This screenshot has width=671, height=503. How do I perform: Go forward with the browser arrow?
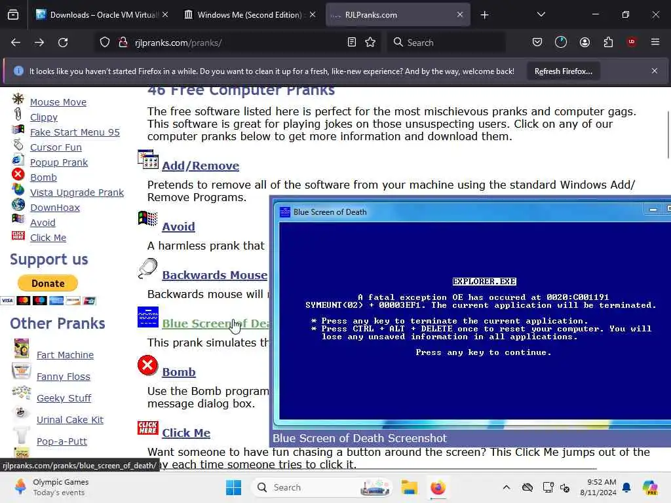click(x=39, y=43)
